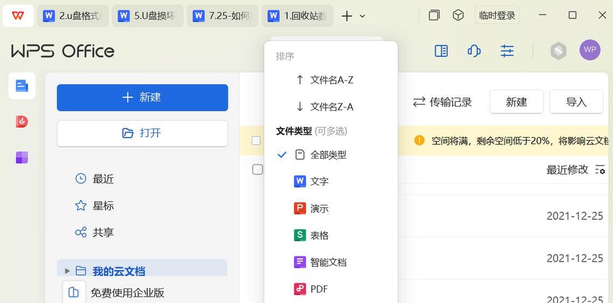Click the gray hexagon membership icon
Viewport: 613px width, 303px height.
[x=559, y=50]
